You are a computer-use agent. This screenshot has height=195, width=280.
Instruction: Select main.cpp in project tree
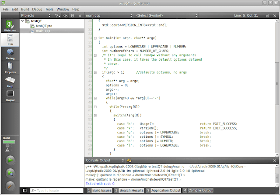pos(52,31)
